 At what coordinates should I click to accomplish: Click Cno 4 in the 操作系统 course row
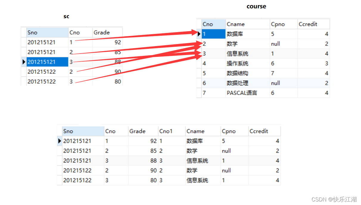pyautogui.click(x=214, y=63)
